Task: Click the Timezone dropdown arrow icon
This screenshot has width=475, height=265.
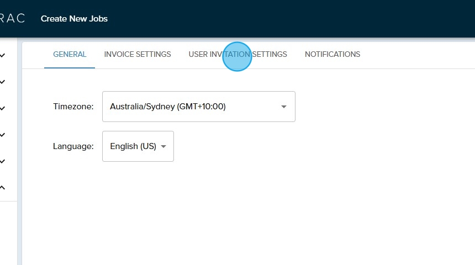Action: pyautogui.click(x=284, y=107)
